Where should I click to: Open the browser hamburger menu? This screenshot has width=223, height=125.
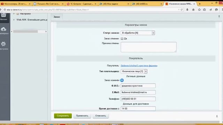pos(222,10)
